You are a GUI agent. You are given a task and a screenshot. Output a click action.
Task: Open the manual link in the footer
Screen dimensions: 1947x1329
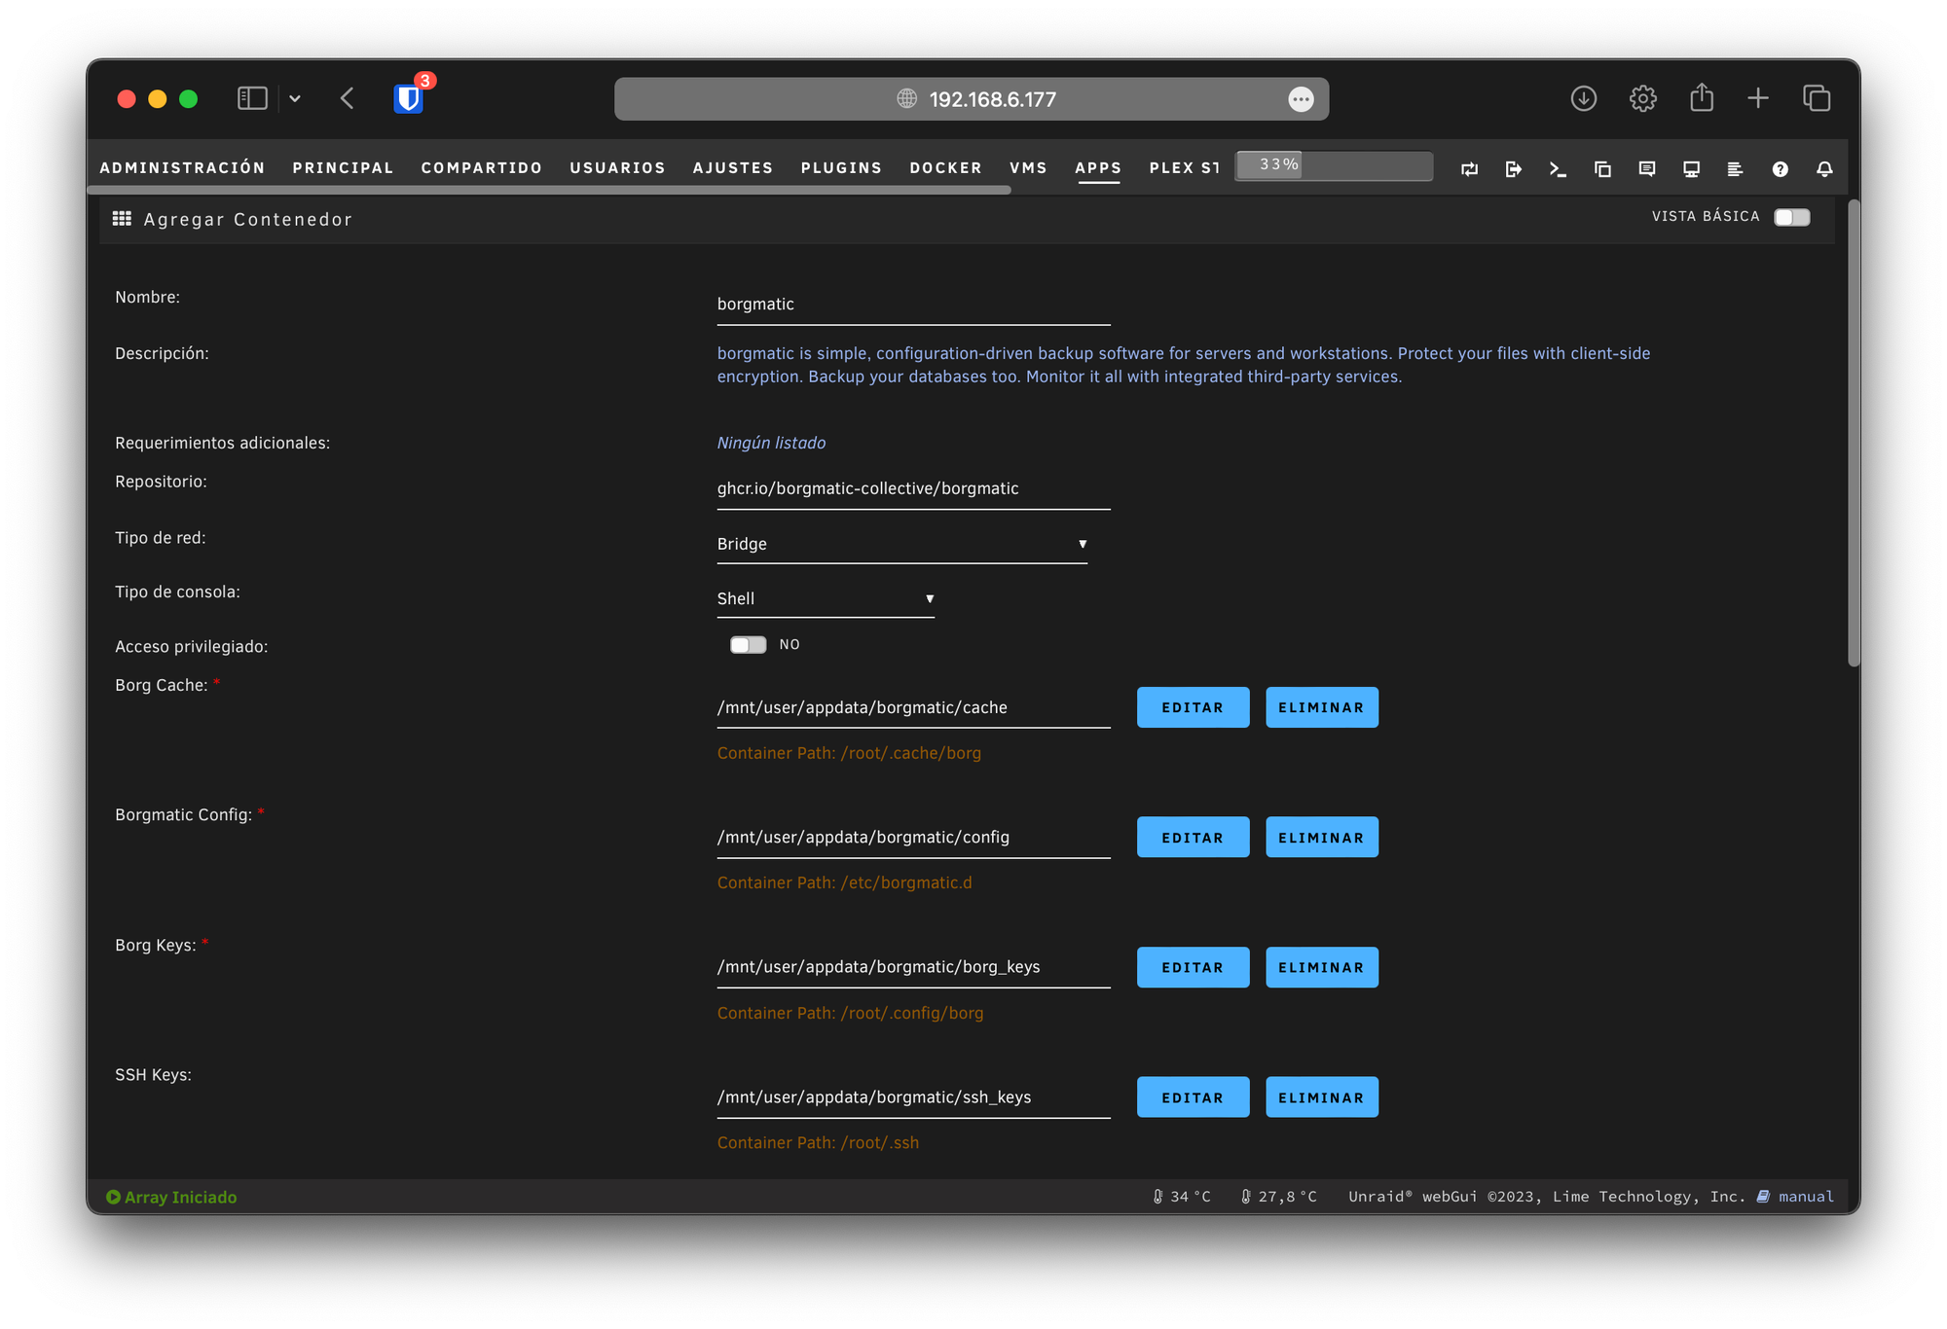coord(1806,1197)
